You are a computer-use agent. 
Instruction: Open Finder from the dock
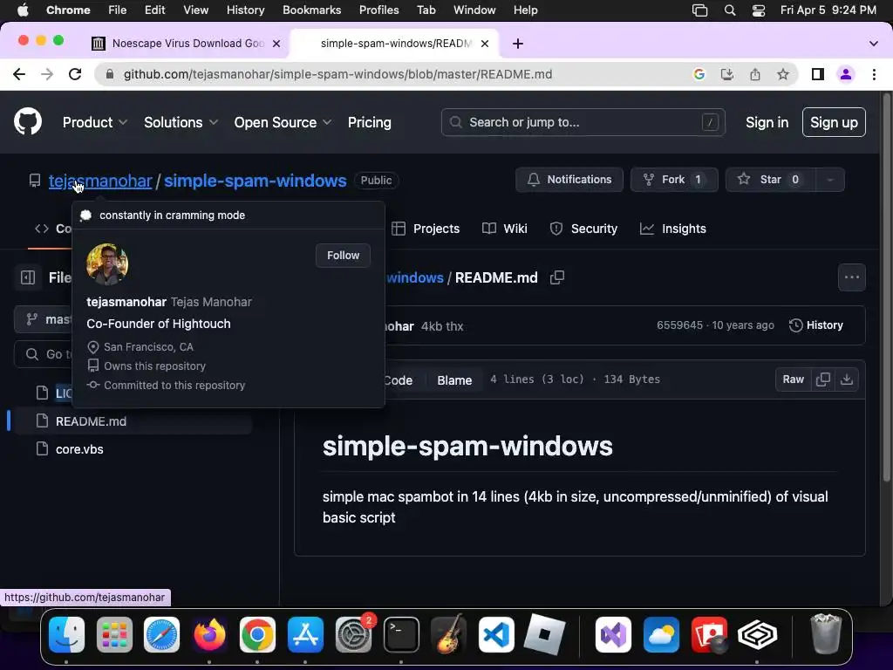[66, 635]
